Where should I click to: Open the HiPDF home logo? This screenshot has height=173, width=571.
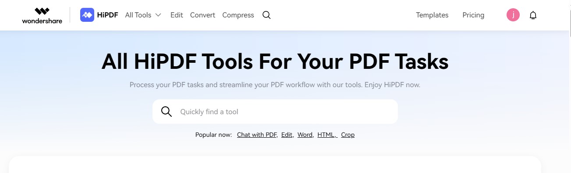99,15
